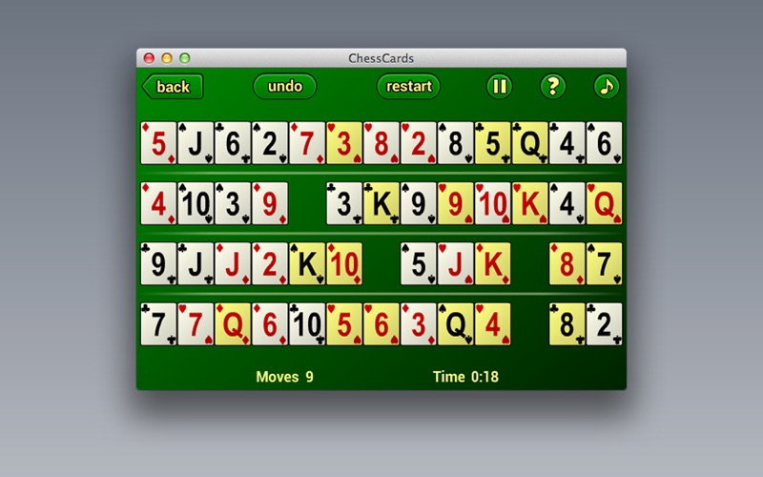Viewport: 763px width, 477px height.
Task: Select the 5 of spades card
Action: click(x=419, y=264)
